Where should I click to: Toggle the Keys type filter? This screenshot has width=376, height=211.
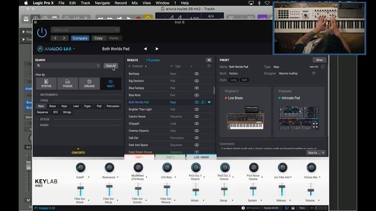click(x=64, y=106)
